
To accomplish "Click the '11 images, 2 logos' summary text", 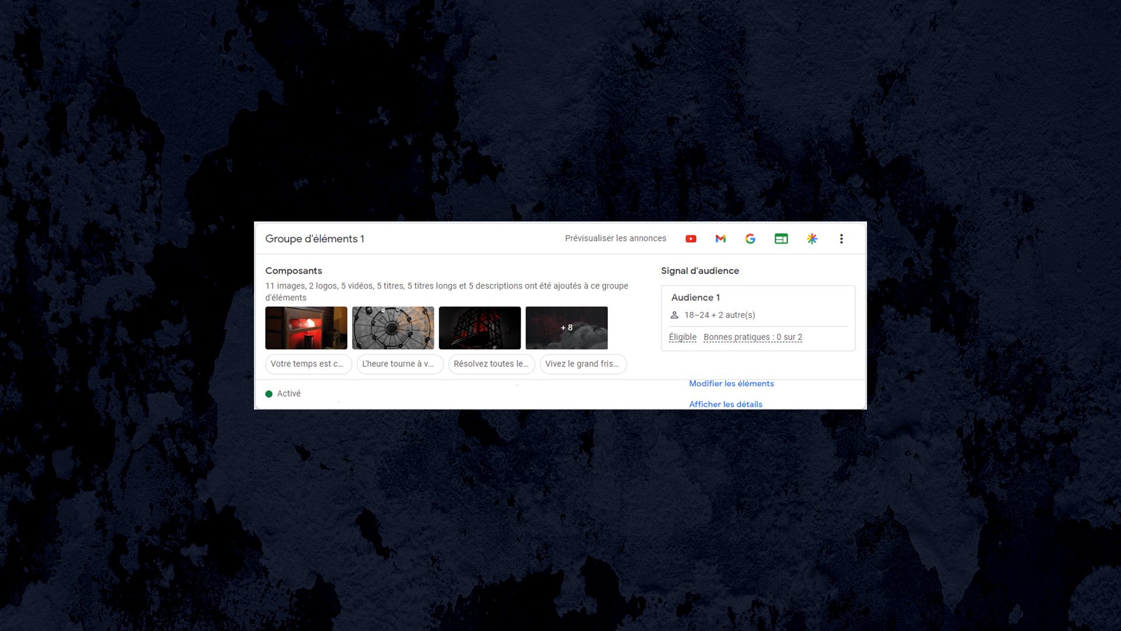I will 447,292.
